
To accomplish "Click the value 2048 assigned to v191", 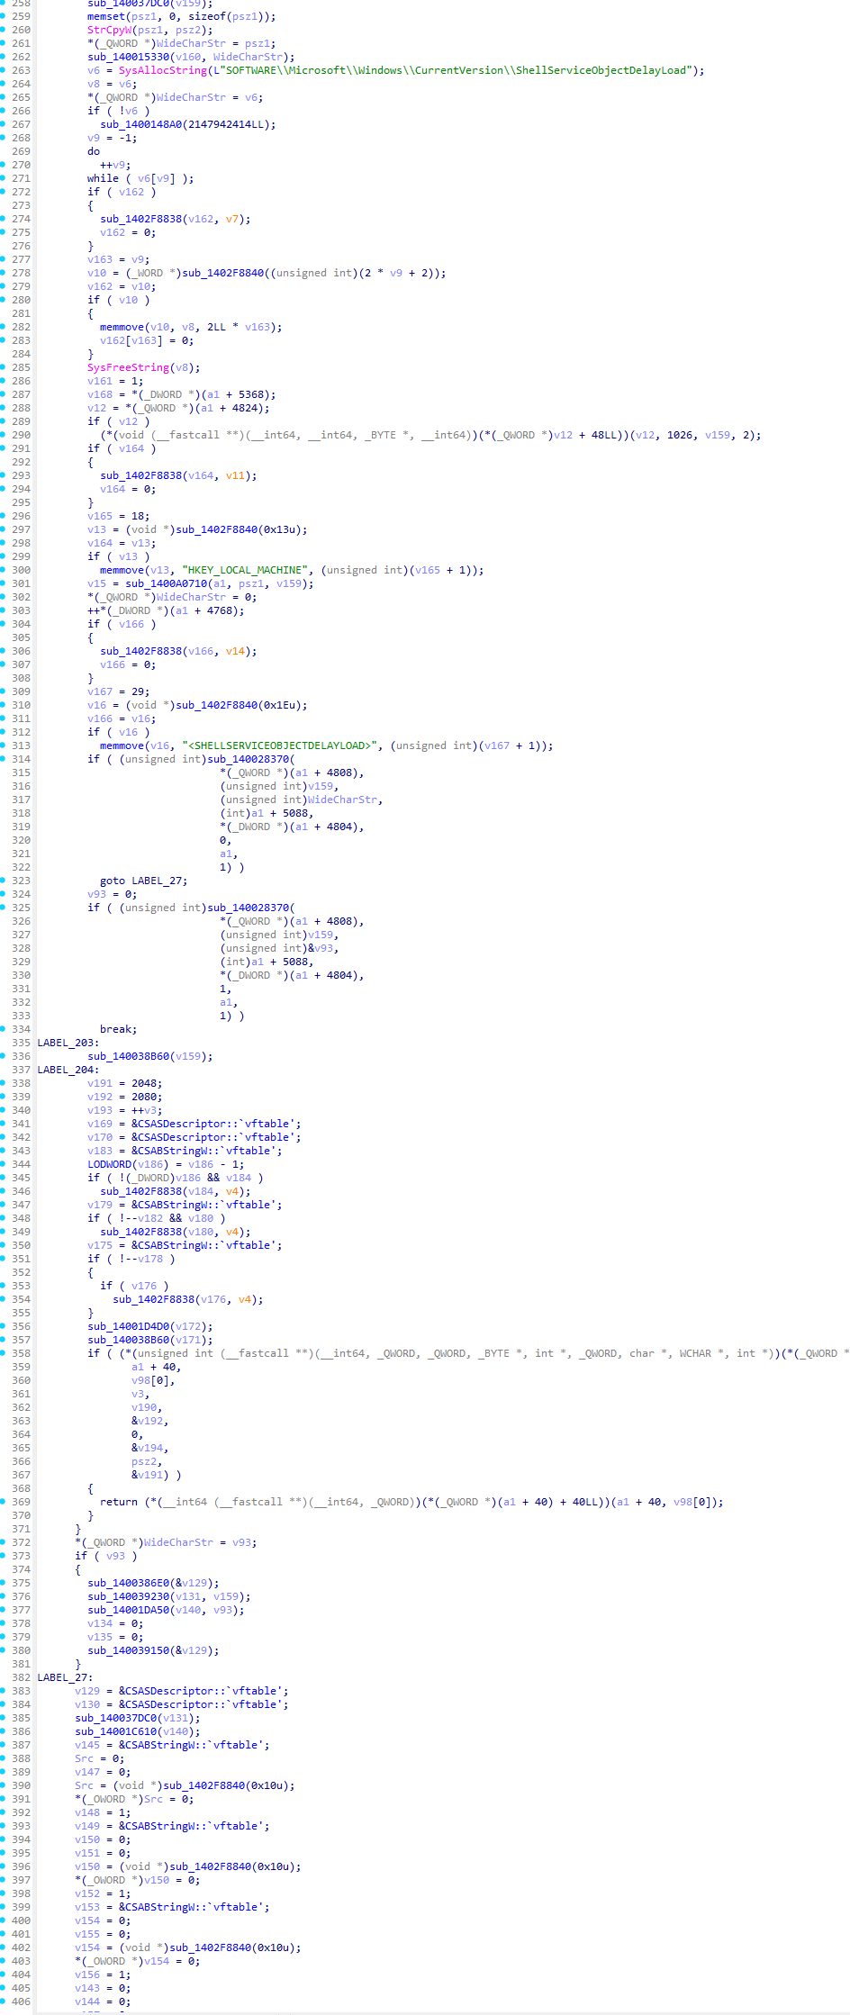I will click(x=143, y=1083).
